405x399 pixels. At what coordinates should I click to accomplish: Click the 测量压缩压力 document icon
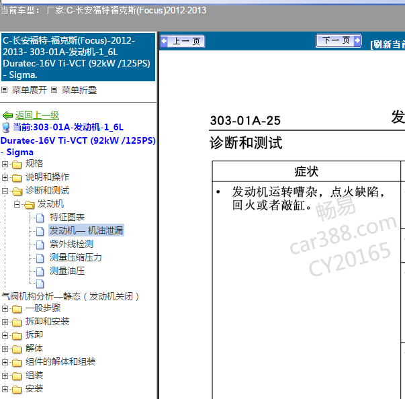click(x=40, y=258)
